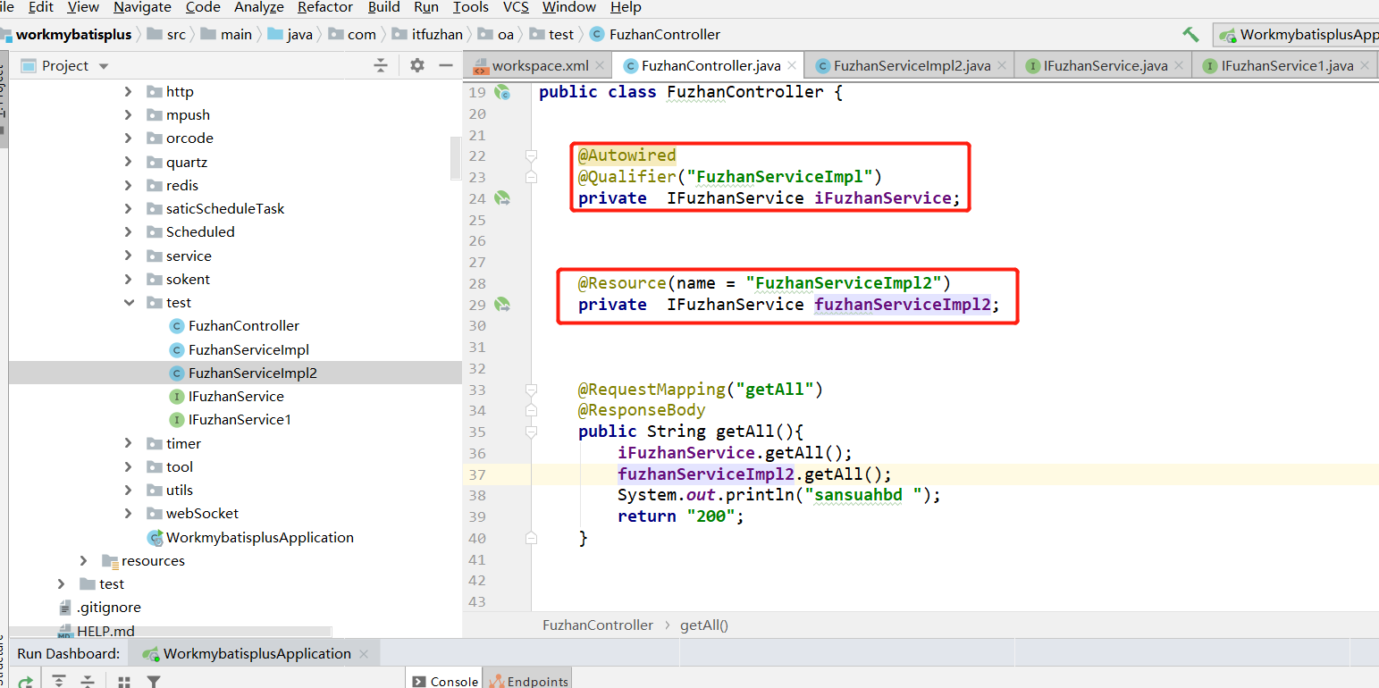Open the Console tab
Screen dimensions: 1379x688
pyautogui.click(x=445, y=681)
